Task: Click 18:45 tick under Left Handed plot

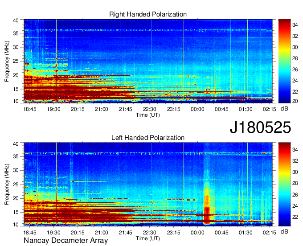Action: (30, 233)
